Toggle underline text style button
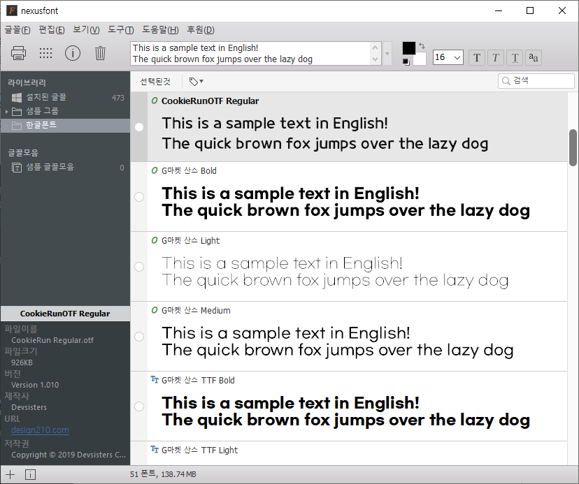This screenshot has height=484, width=579. 515,57
